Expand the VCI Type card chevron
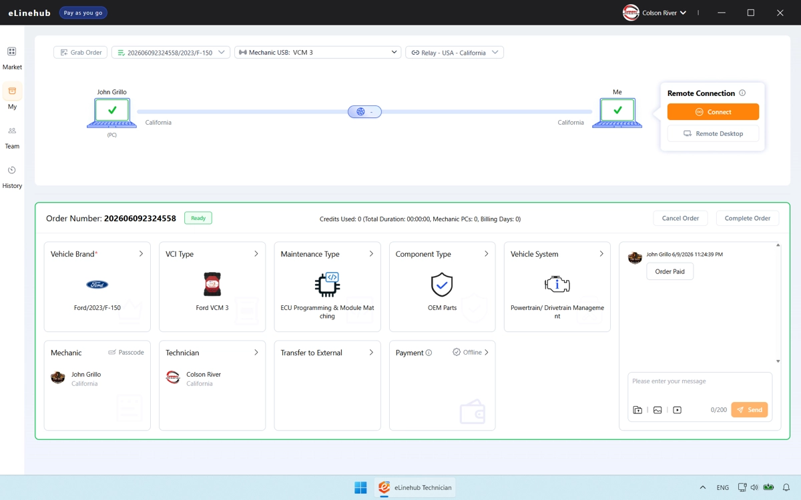Image resolution: width=801 pixels, height=500 pixels. 256,254
